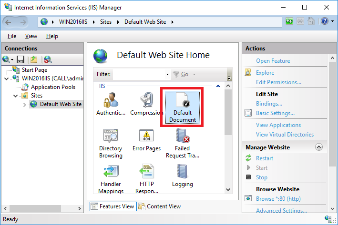Viewport: 338px width, 225px height.
Task: Click the Save icon in Connections toolbar
Action: 20,59
